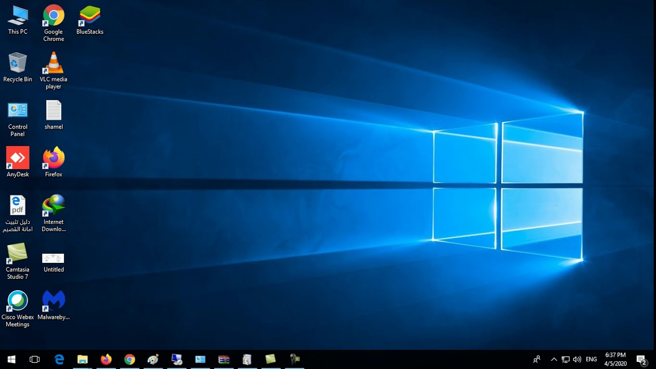
Task: Switch to Camtasia Studio on the taskbar
Action: pyautogui.click(x=271, y=359)
